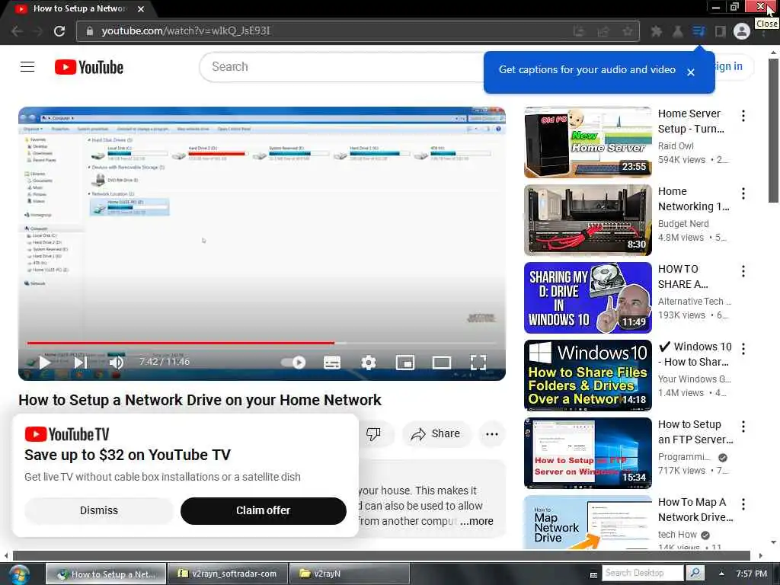The width and height of the screenshot is (780, 585).
Task: Switch to theater mode
Action: pyautogui.click(x=441, y=362)
